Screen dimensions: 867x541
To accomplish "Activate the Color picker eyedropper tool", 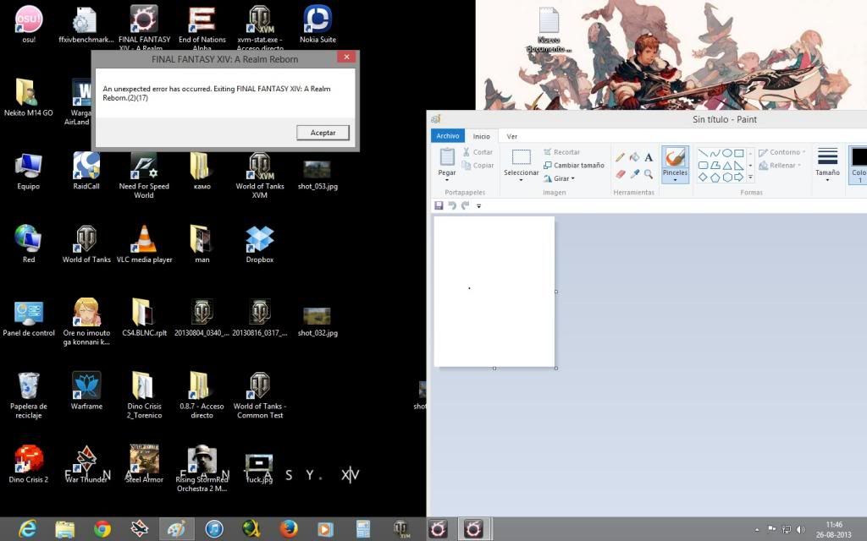I will (635, 174).
